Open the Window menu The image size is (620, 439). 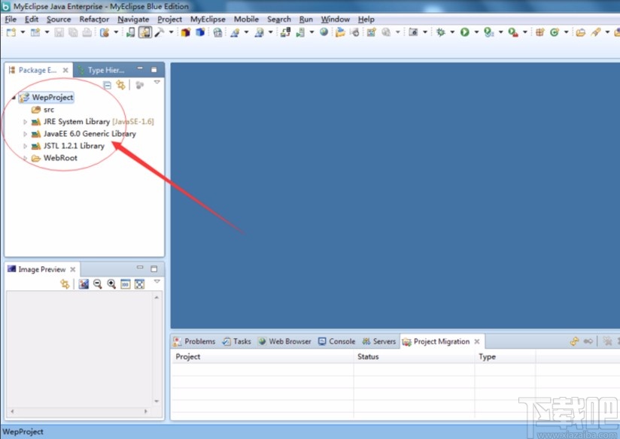click(336, 20)
